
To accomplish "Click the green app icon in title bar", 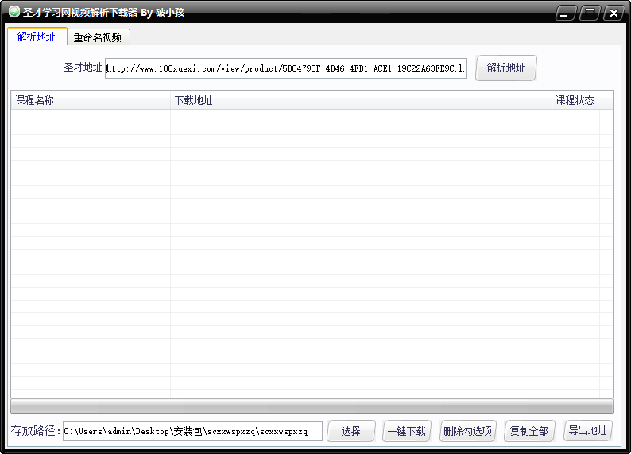I will point(14,12).
